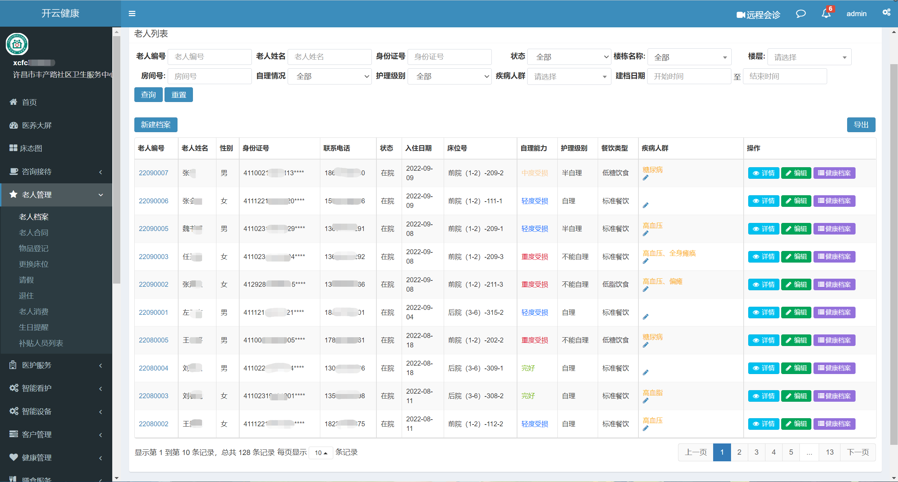Screen dimensions: 898x482
Task: Open elder record link 22090007
Action: click(x=154, y=173)
